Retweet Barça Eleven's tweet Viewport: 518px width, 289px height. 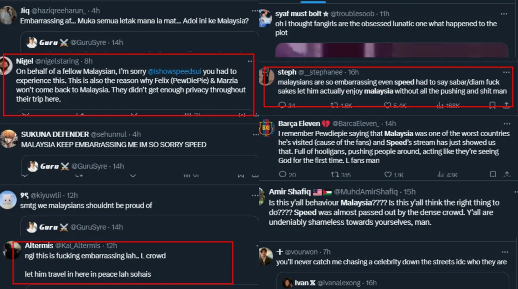coord(335,175)
